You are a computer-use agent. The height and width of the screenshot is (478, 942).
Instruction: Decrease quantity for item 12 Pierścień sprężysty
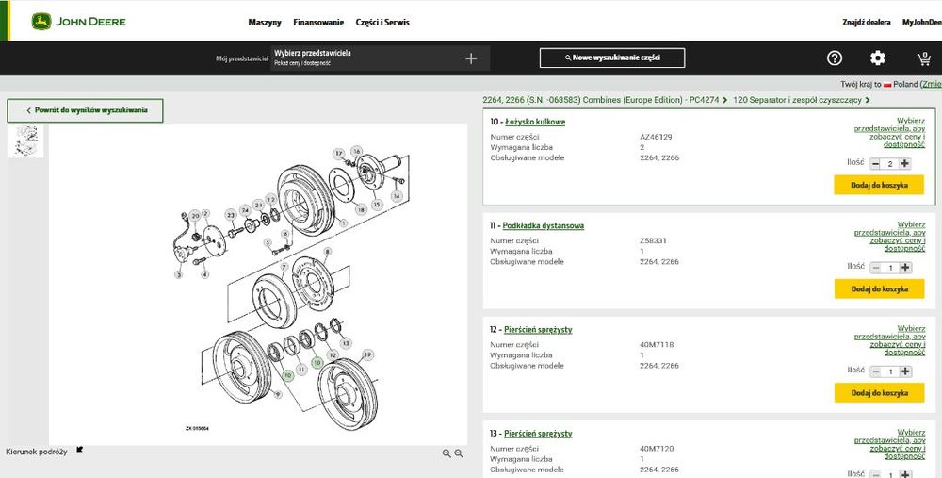[x=876, y=371]
